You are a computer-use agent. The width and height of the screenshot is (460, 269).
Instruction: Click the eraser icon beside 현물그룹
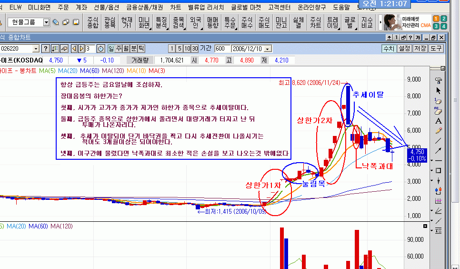pyautogui.click(x=56, y=22)
